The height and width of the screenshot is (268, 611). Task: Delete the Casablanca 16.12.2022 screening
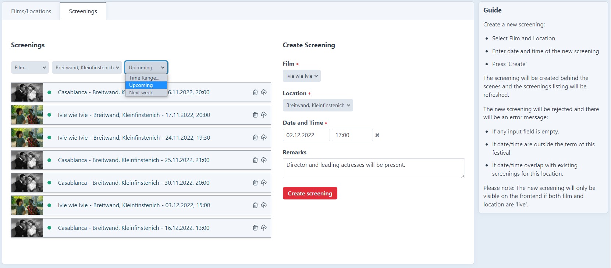255,228
